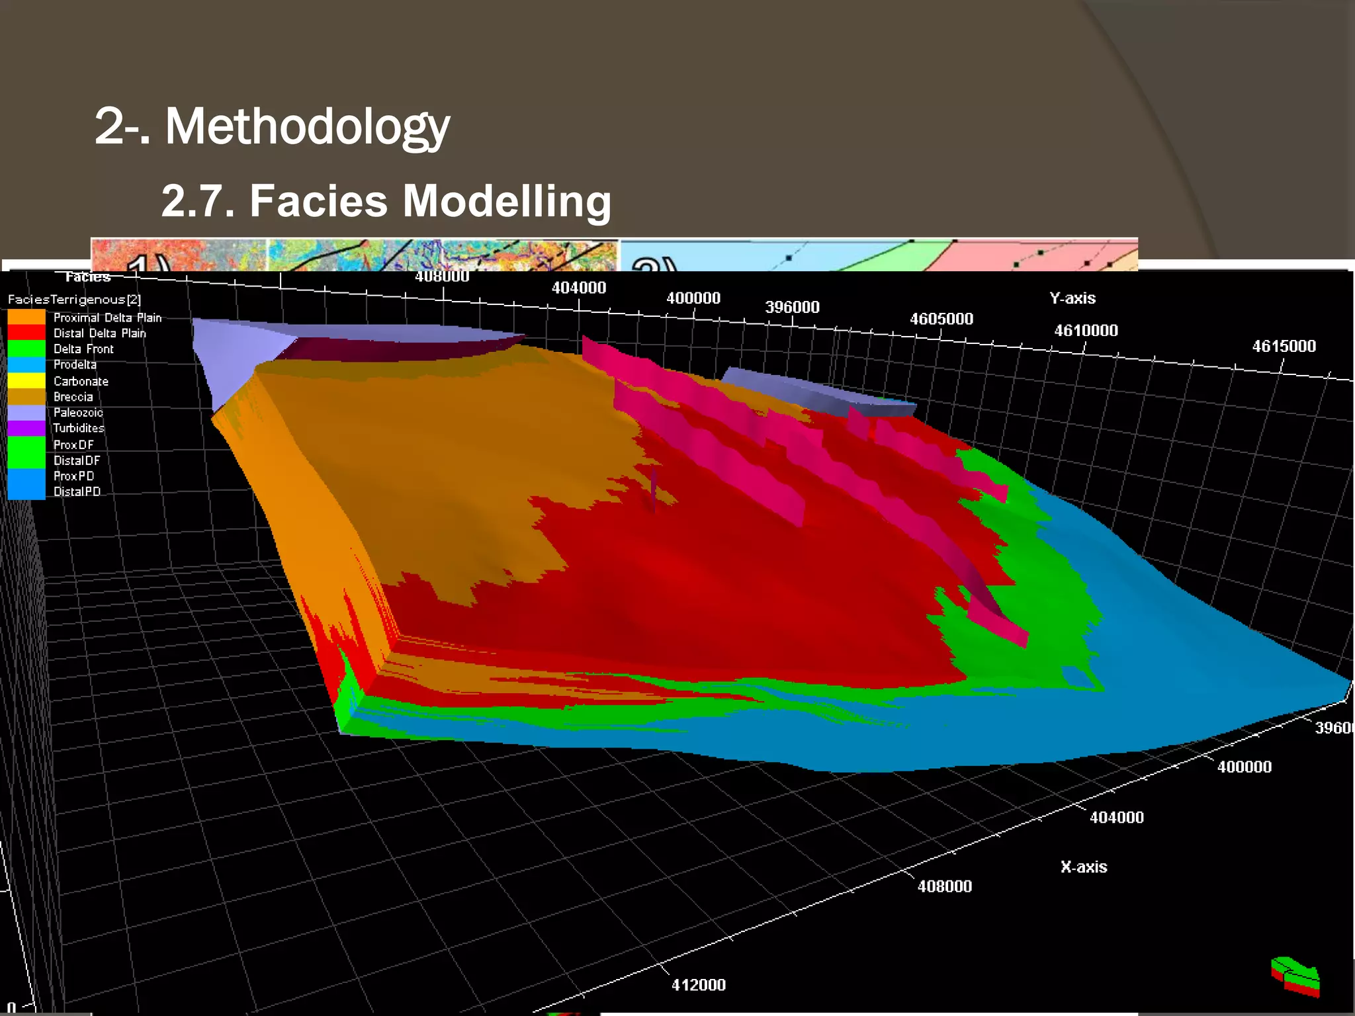Click the 'Breccia' legend label
The image size is (1355, 1016).
pos(73,397)
